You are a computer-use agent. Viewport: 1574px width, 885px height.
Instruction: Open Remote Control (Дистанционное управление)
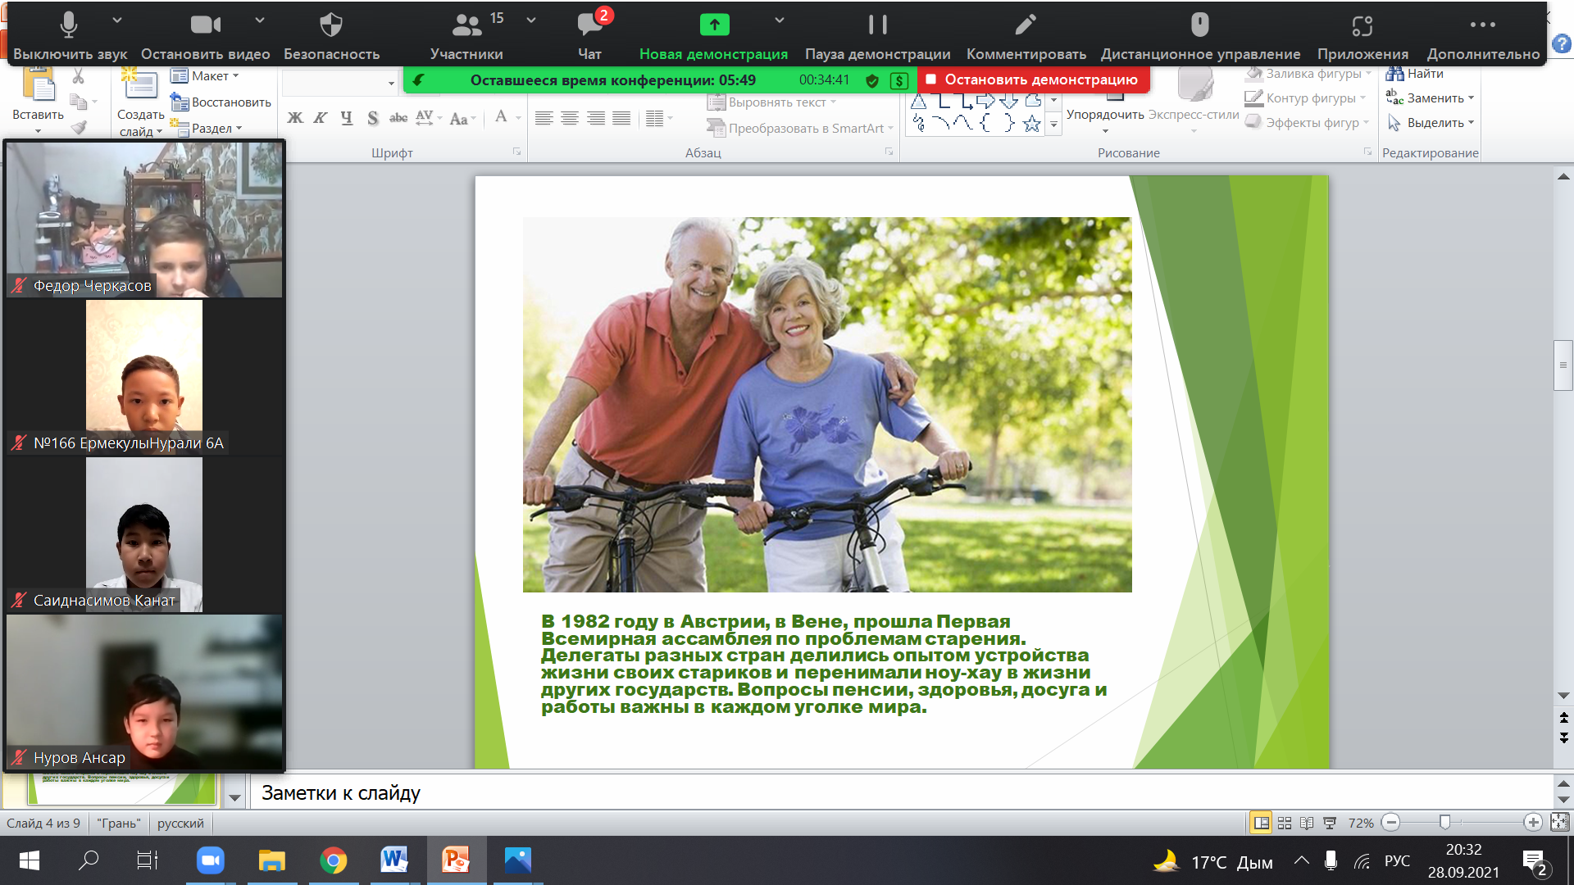(1199, 26)
